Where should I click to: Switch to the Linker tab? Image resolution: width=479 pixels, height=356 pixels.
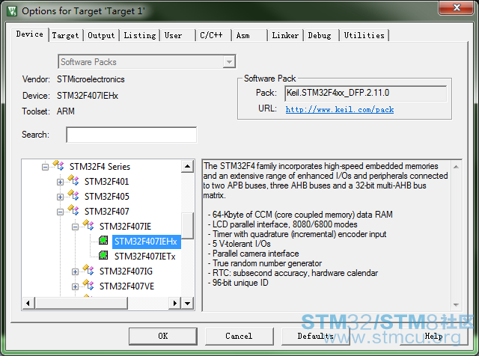point(285,35)
